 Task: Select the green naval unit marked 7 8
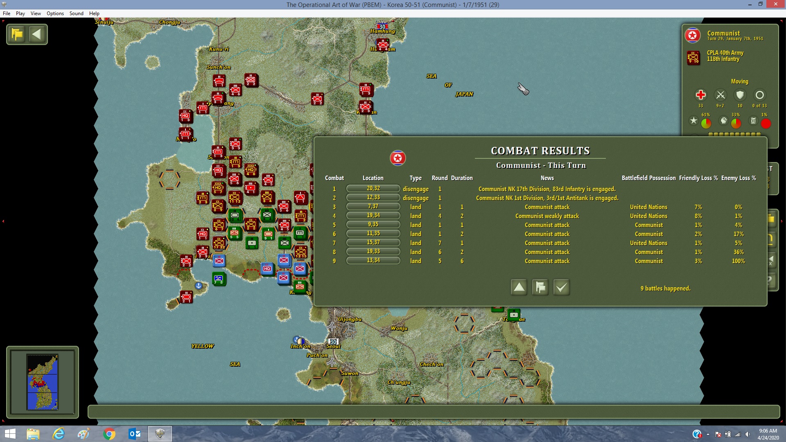coord(219,279)
